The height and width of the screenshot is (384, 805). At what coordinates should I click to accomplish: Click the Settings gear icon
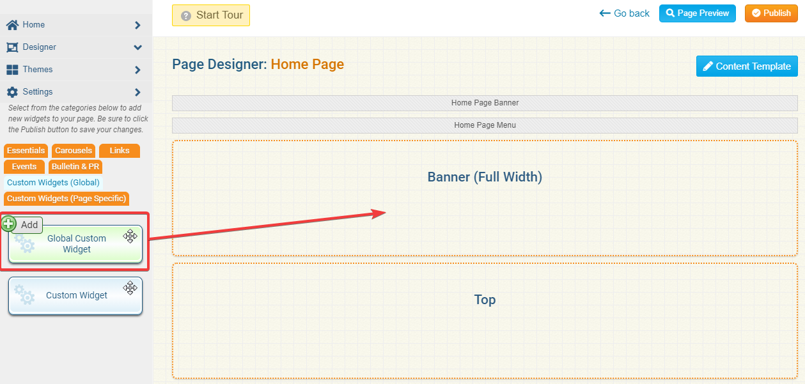pyautogui.click(x=12, y=92)
